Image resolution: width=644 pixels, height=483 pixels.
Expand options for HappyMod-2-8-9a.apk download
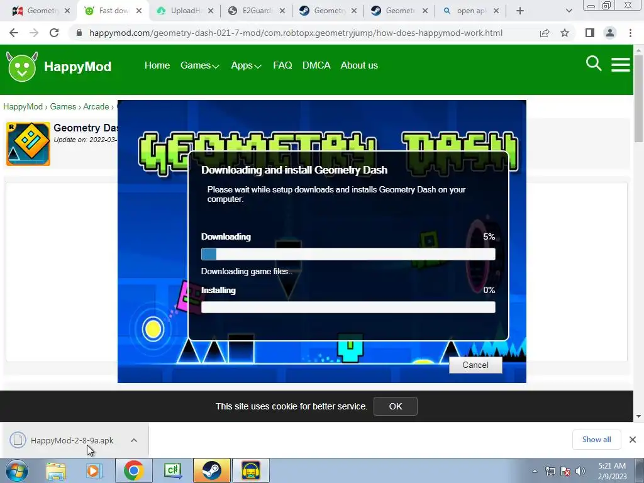point(134,440)
